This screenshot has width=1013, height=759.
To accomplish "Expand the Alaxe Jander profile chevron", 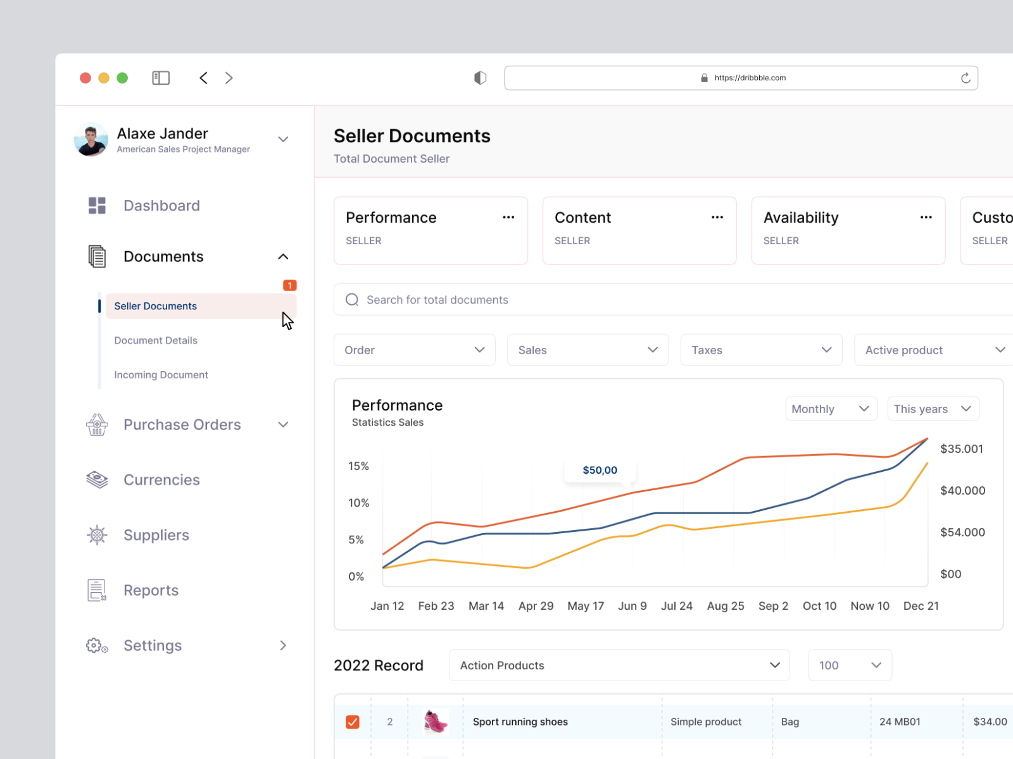I will point(283,139).
